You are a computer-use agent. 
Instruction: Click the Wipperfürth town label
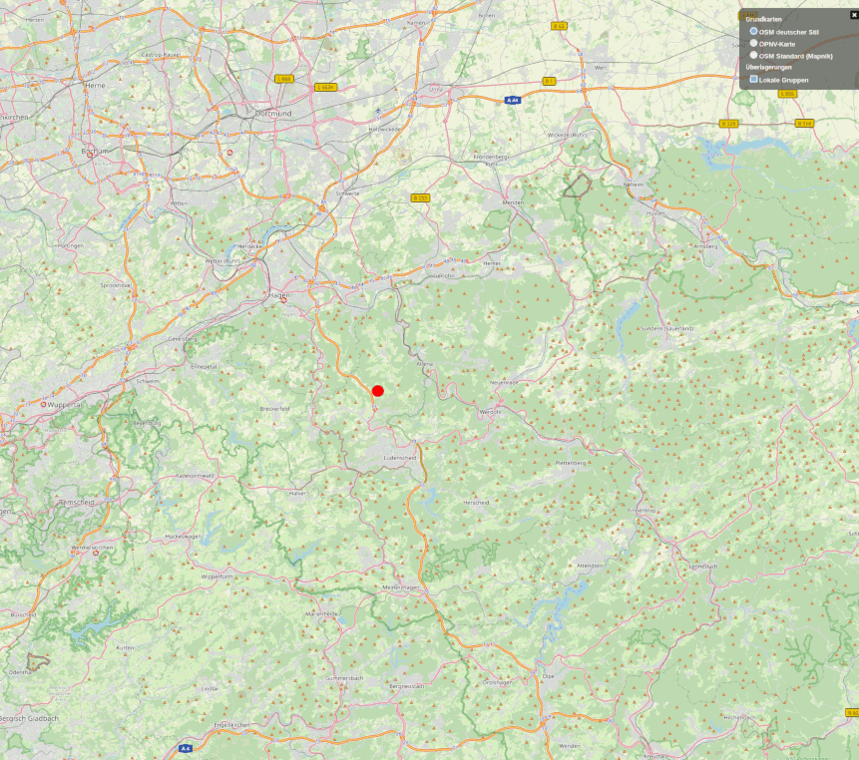point(216,576)
